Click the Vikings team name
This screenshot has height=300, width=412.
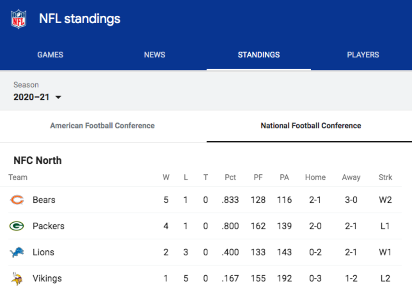point(47,278)
